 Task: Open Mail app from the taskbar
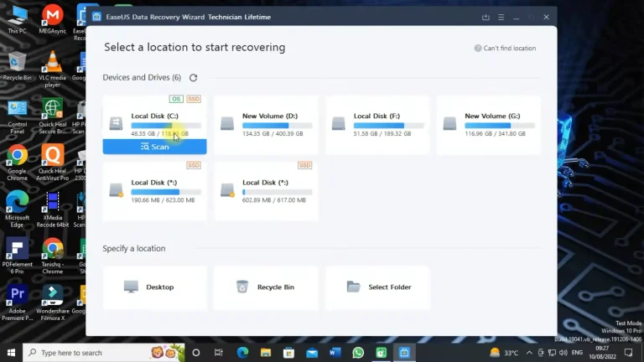312,353
